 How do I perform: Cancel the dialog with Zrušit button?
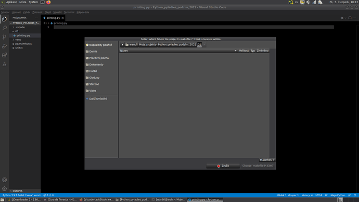click(x=223, y=166)
